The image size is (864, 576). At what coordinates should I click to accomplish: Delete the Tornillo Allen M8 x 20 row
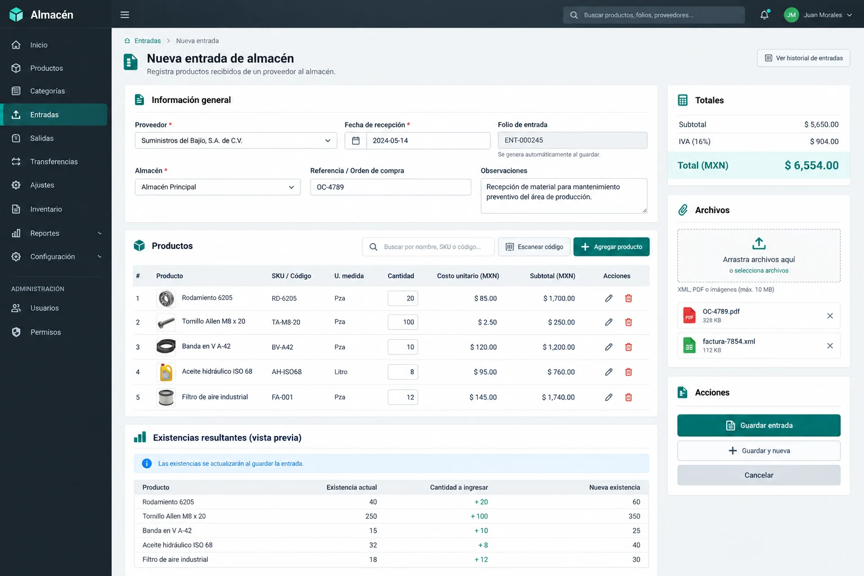coord(628,322)
